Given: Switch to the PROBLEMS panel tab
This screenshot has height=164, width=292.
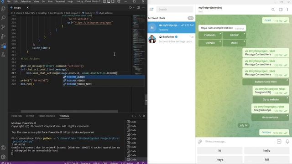Looking at the screenshot, I should [x=16, y=116].
